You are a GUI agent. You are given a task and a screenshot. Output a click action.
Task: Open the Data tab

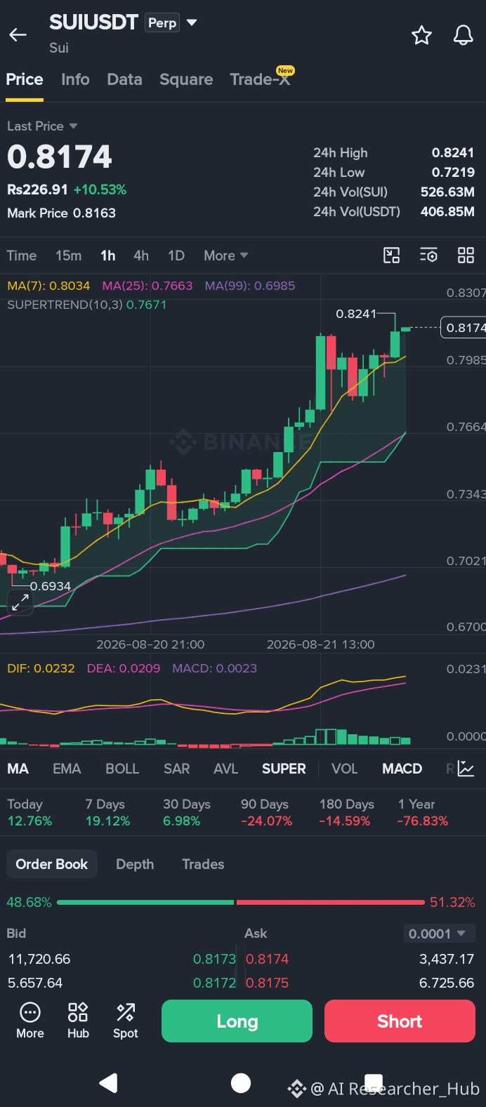point(124,79)
